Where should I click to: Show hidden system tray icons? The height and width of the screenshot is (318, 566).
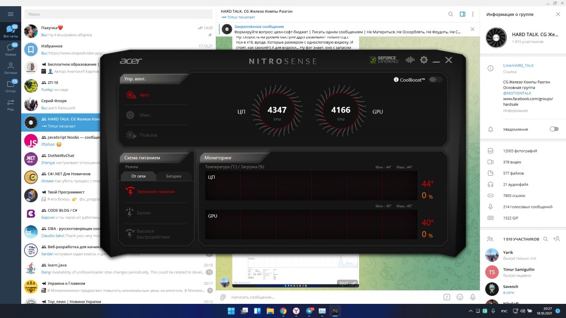471,311
